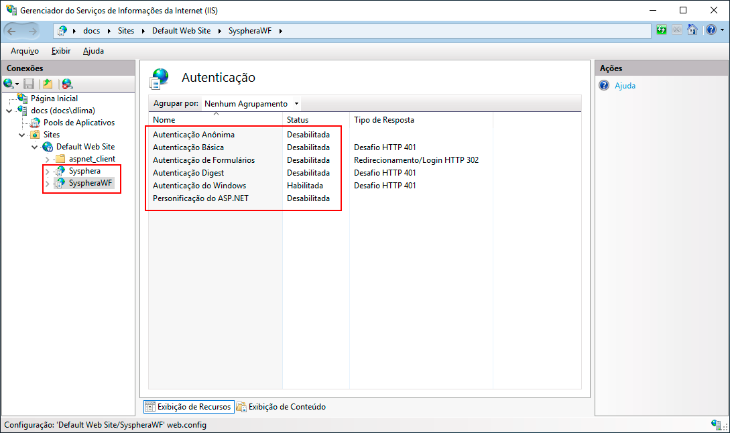Click the Ajuda link in Ações panel
The height and width of the screenshot is (433, 730).
click(x=625, y=86)
